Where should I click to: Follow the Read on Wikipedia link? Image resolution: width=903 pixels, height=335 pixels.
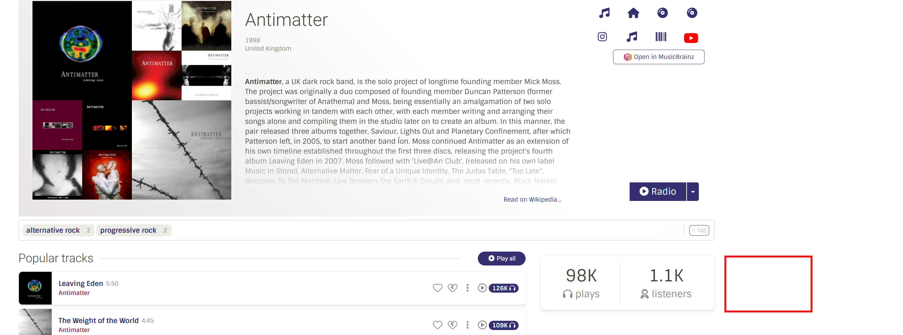pos(532,200)
